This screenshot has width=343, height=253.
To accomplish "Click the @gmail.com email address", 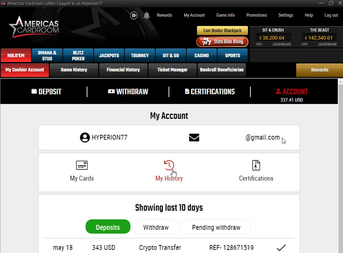I will coord(263,137).
